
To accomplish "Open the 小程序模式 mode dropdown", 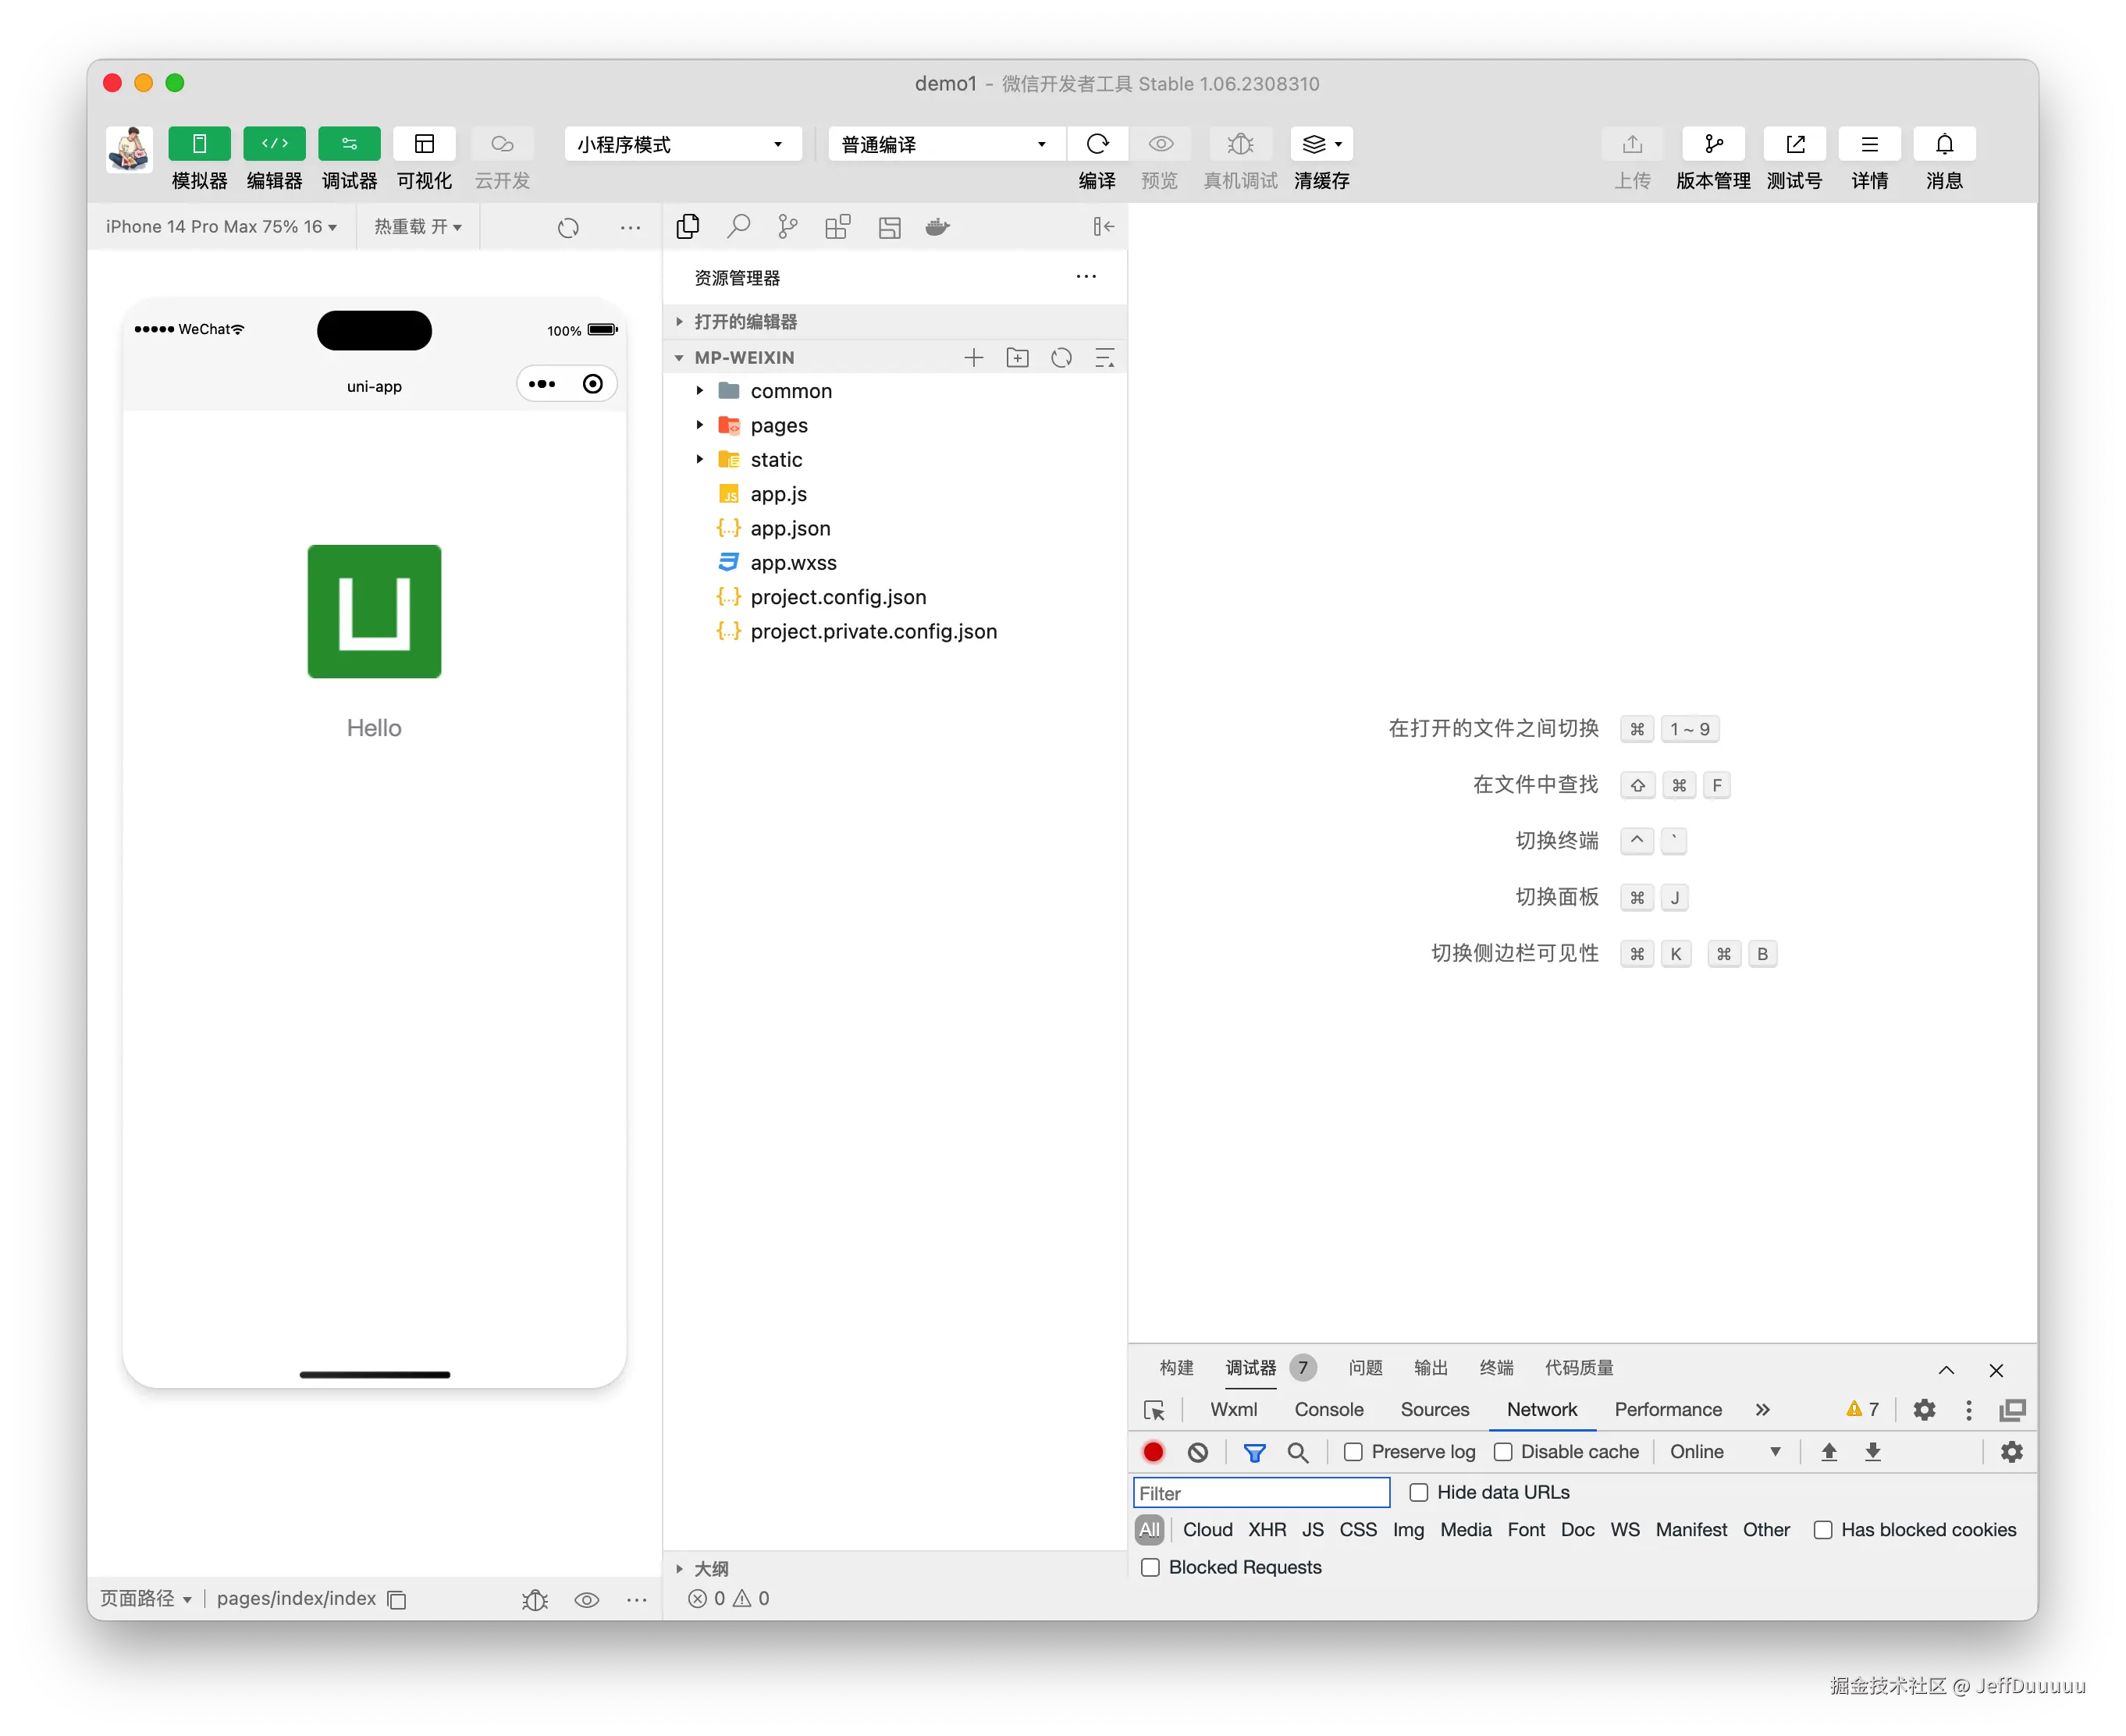I will [x=682, y=144].
